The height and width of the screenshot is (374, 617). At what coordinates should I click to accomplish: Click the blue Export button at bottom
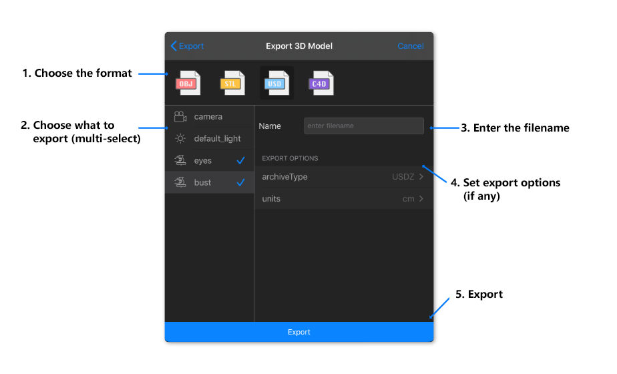299,332
